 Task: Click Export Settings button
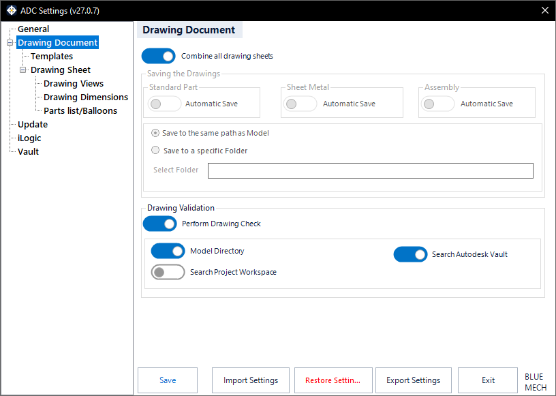point(414,380)
